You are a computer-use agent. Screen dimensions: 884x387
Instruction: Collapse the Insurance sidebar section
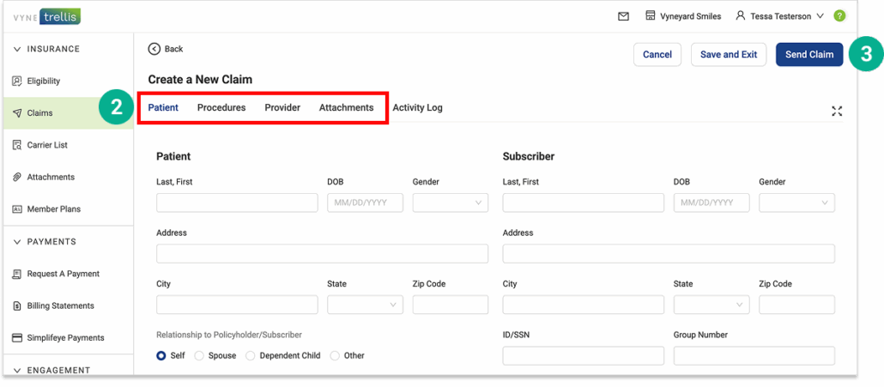17,49
